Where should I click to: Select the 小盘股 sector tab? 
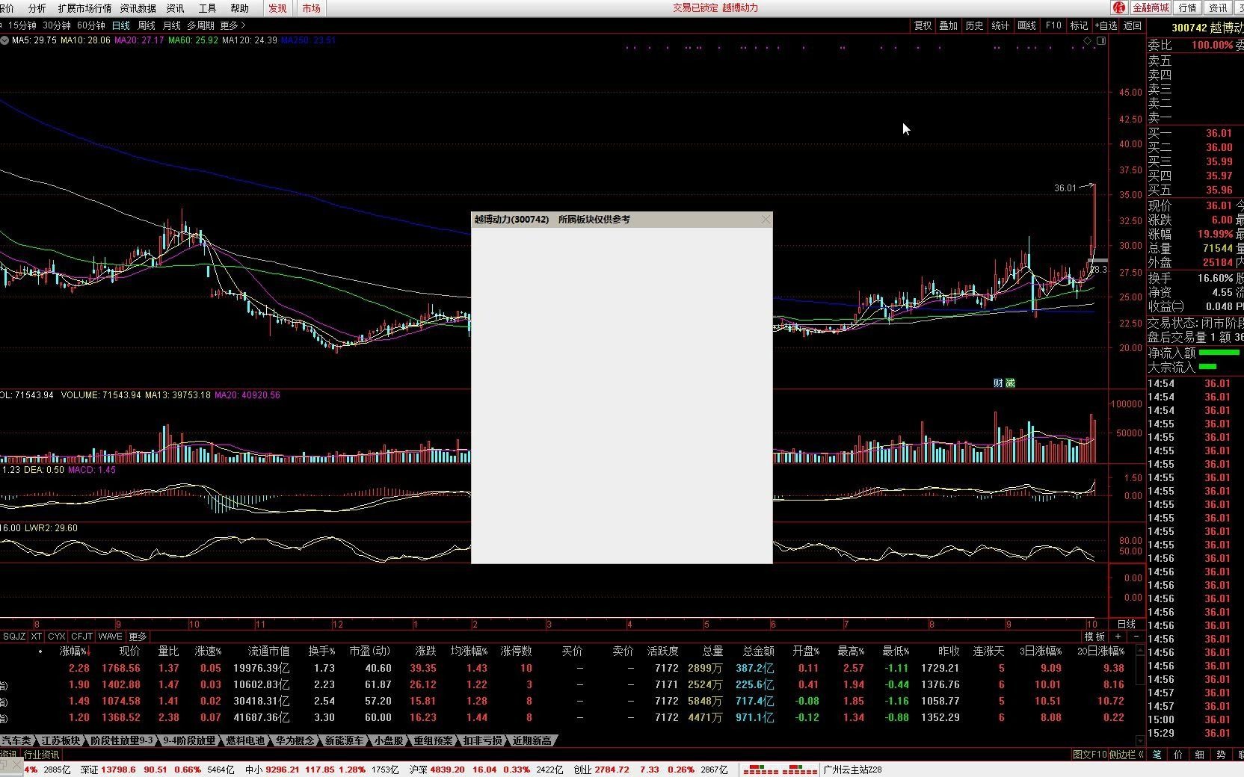point(389,740)
